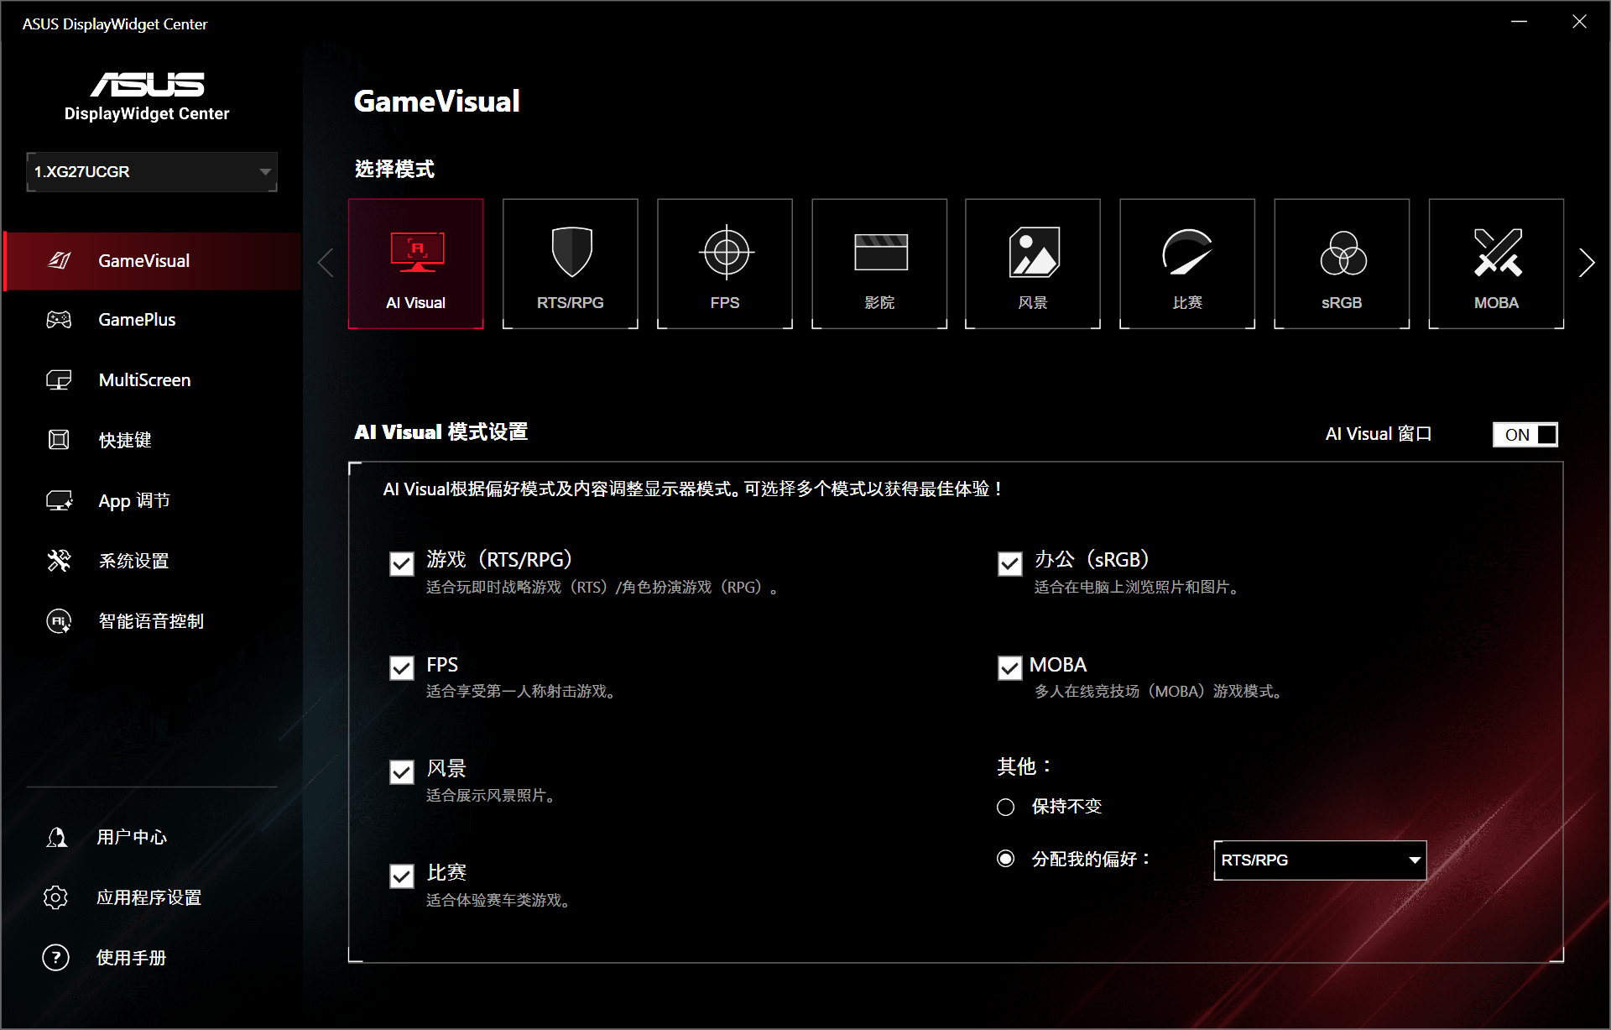Select the 影院 cinema mode
The image size is (1611, 1030).
click(x=878, y=263)
